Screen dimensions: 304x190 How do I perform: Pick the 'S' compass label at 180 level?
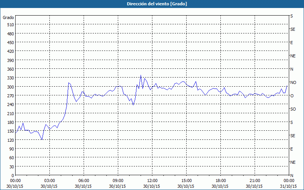(291, 122)
